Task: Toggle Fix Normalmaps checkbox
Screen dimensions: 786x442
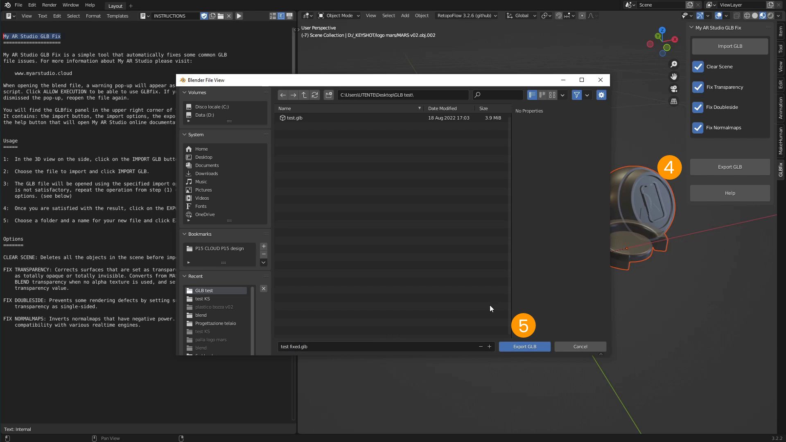Action: [x=698, y=128]
